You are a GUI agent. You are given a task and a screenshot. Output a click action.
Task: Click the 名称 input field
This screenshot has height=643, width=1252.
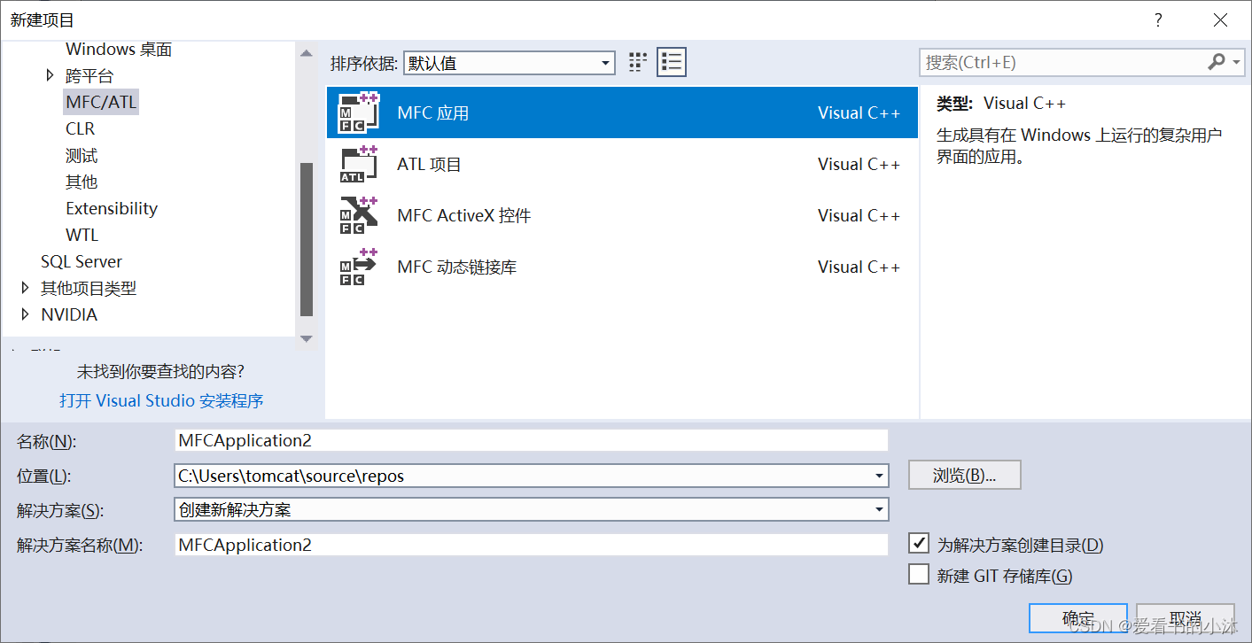(x=532, y=440)
